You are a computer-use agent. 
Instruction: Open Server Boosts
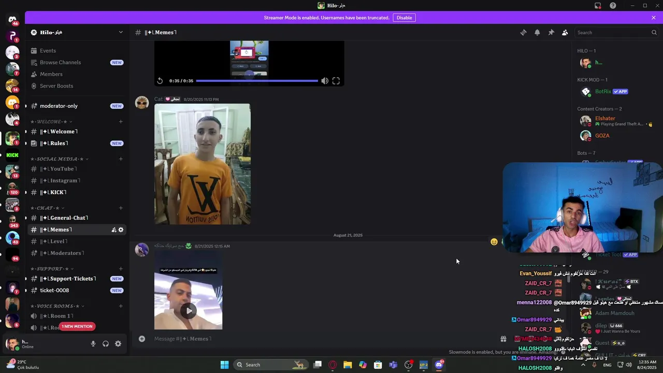tap(77, 86)
